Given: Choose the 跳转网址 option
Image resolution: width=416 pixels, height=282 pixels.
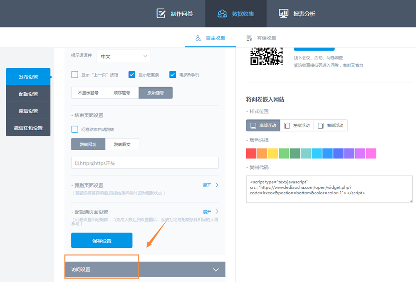Looking at the screenshot, I should [88, 144].
